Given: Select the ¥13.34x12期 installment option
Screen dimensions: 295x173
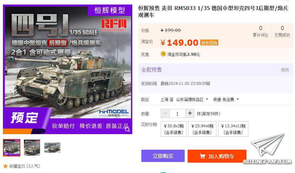Looking at the screenshot, I should click(x=233, y=129).
